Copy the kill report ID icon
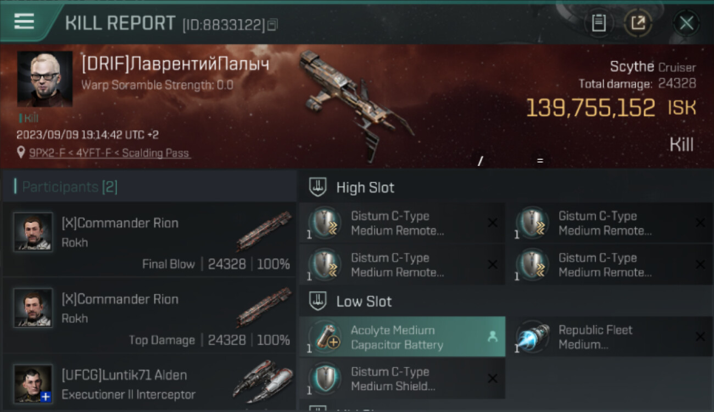714x412 pixels. pos(272,24)
